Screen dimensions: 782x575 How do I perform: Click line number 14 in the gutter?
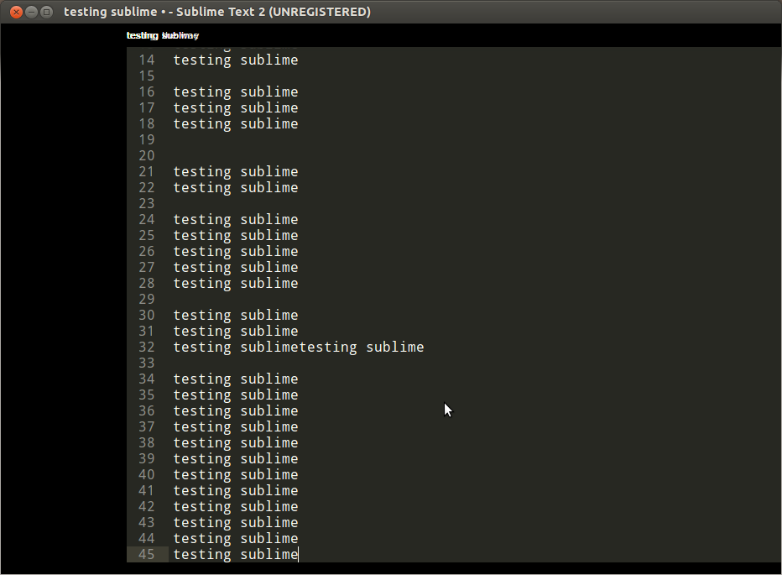pos(146,60)
